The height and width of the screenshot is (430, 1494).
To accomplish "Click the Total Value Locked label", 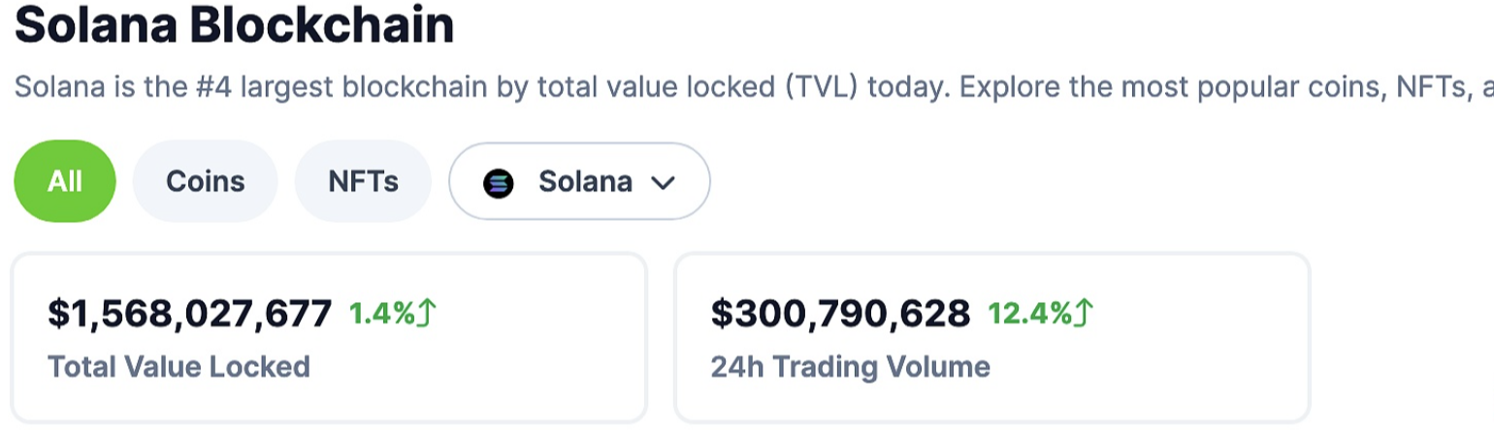I will point(179,366).
